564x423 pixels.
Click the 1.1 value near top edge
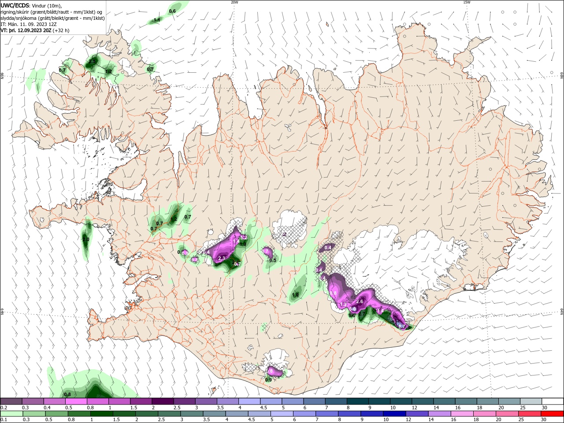click(x=156, y=20)
